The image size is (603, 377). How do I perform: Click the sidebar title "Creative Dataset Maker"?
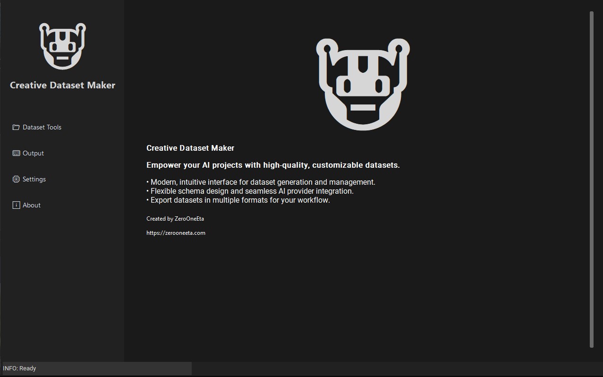(x=62, y=85)
